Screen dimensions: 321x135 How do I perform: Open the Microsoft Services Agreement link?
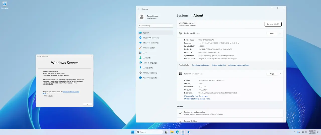[x=196, y=96]
